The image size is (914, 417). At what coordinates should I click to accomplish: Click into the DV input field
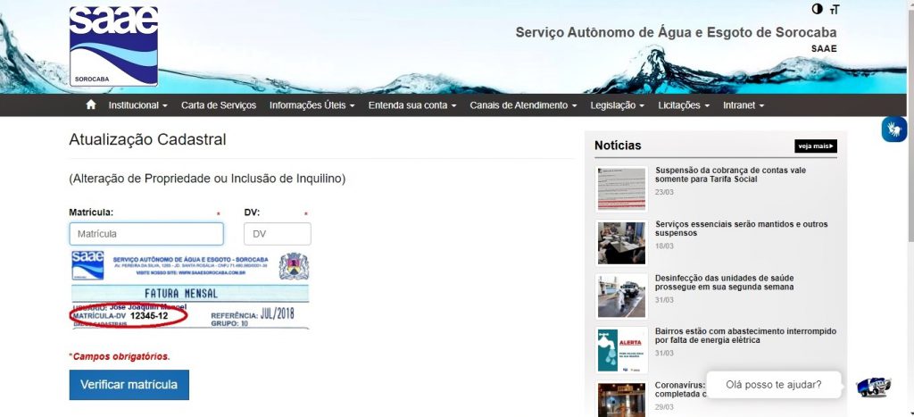[x=277, y=234]
